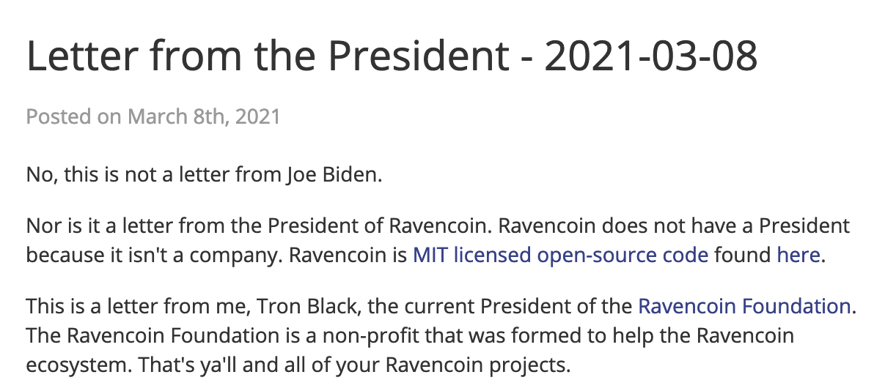Viewport: 896px width, 391px height.
Task: Click the phrase "because it isn't a company"
Action: (x=155, y=256)
